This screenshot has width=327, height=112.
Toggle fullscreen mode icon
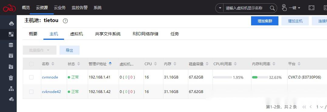pyautogui.click(x=311, y=8)
